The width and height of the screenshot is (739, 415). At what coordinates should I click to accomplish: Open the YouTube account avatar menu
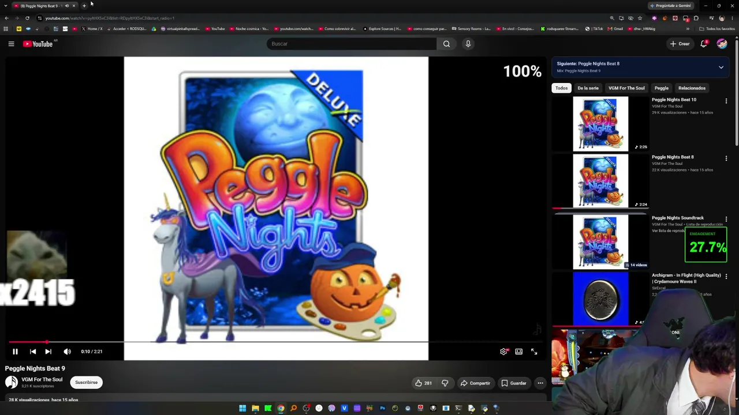pos(722,44)
